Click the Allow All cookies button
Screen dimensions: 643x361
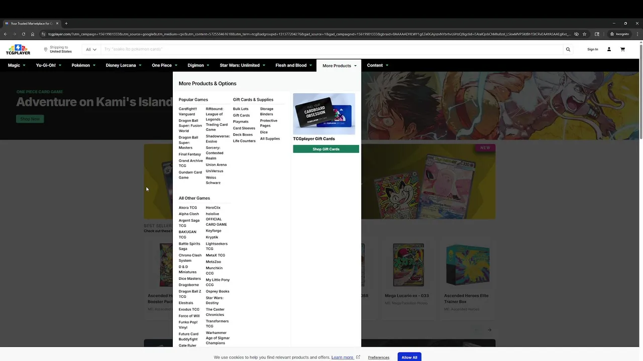click(409, 357)
